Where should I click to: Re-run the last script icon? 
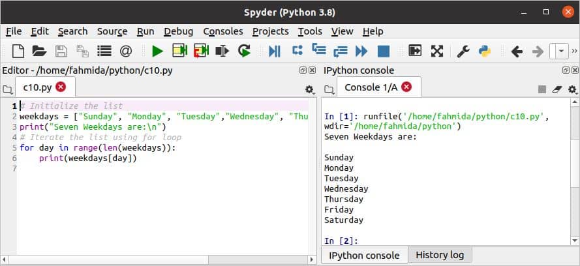(x=244, y=51)
